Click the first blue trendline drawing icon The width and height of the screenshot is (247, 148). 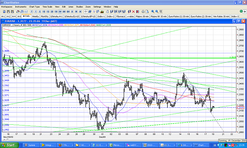(112, 11)
